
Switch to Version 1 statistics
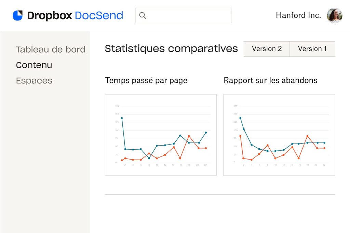(312, 49)
